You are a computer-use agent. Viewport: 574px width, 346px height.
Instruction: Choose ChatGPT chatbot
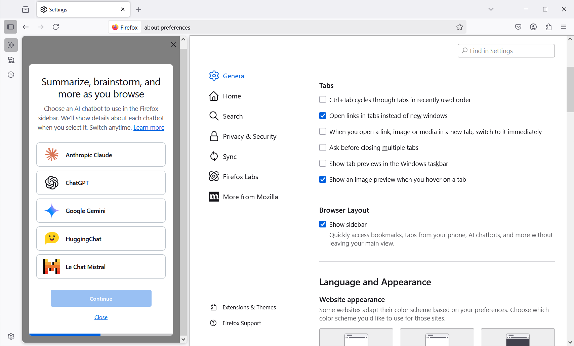(x=101, y=183)
